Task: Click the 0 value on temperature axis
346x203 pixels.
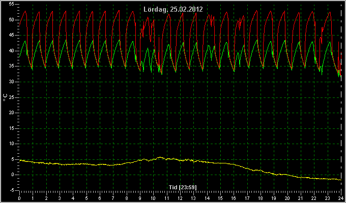Action: [13, 175]
